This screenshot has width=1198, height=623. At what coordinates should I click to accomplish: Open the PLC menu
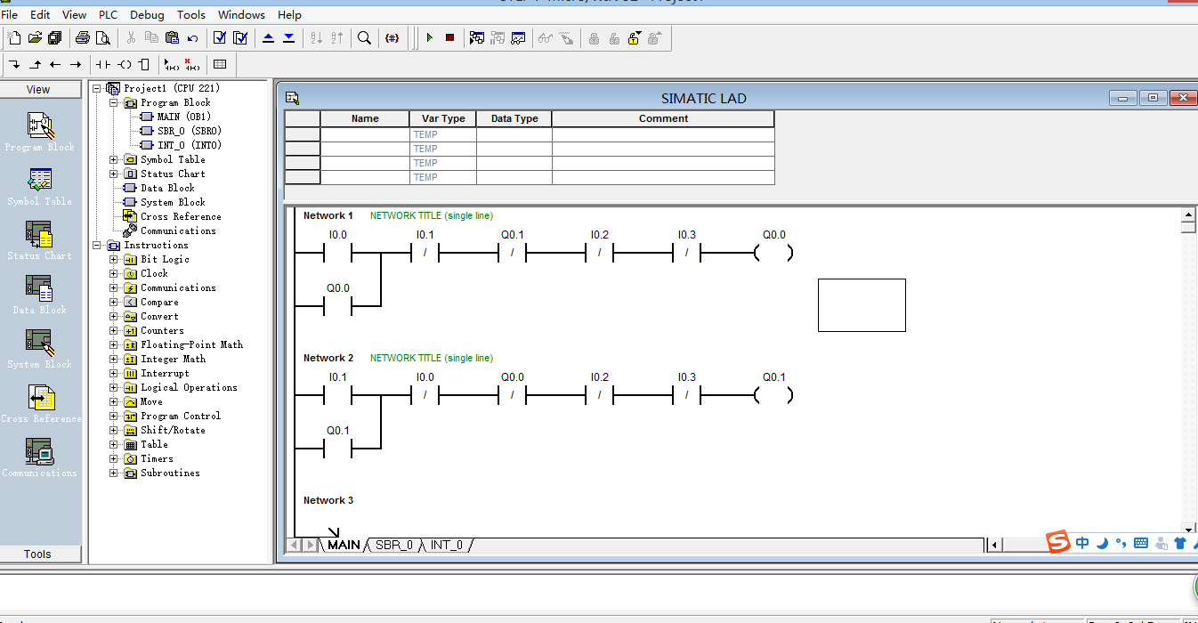109,14
